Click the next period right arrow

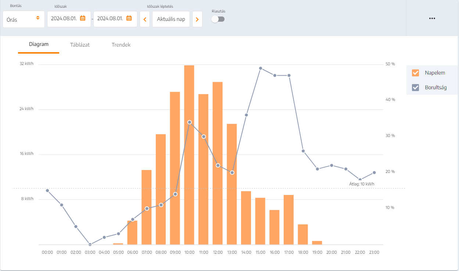[x=197, y=19]
